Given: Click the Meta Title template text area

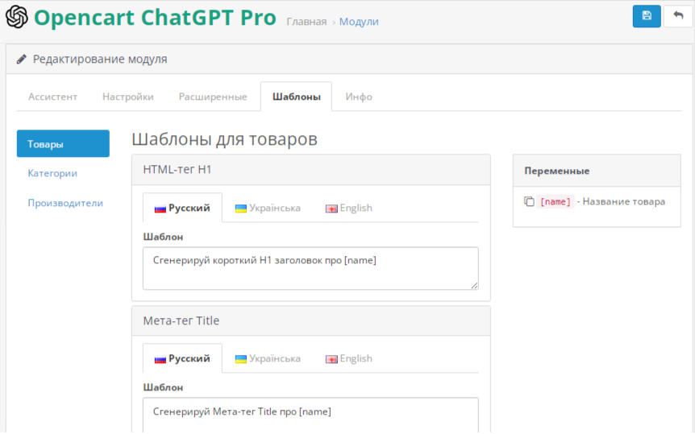Looking at the screenshot, I should pos(310,415).
